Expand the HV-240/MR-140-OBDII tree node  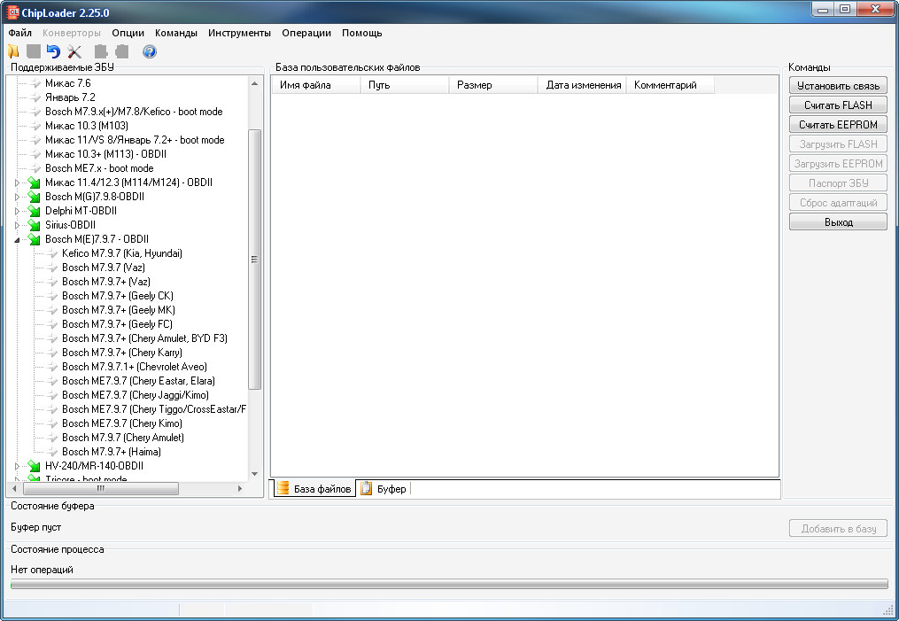point(17,466)
